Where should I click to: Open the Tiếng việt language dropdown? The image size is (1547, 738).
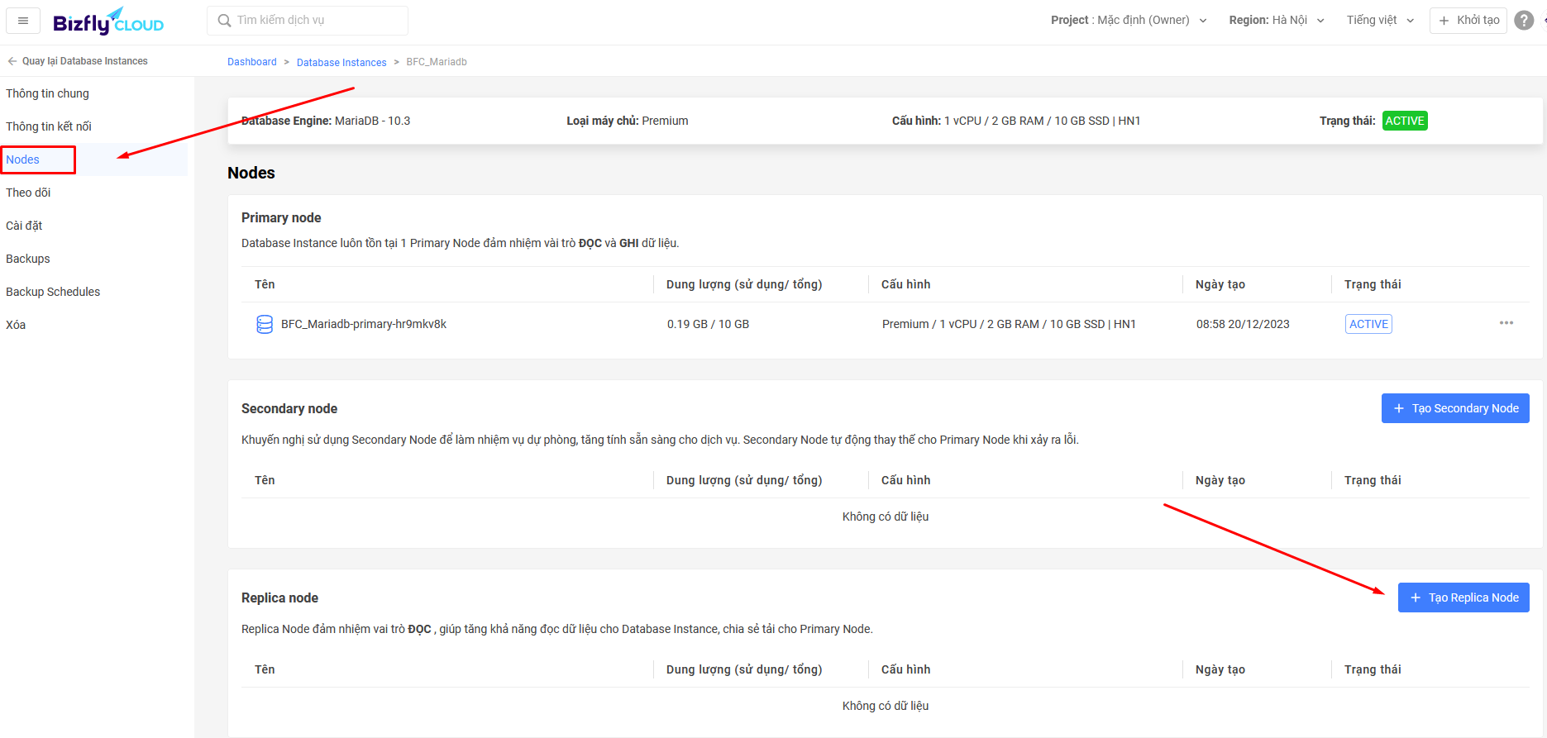tap(1380, 21)
